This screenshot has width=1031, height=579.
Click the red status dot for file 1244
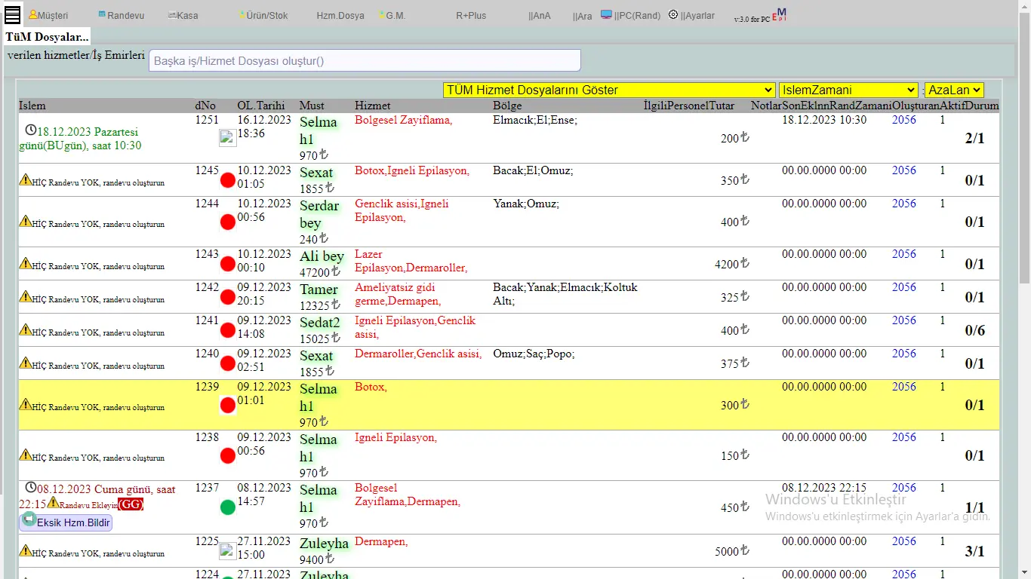pyautogui.click(x=227, y=222)
